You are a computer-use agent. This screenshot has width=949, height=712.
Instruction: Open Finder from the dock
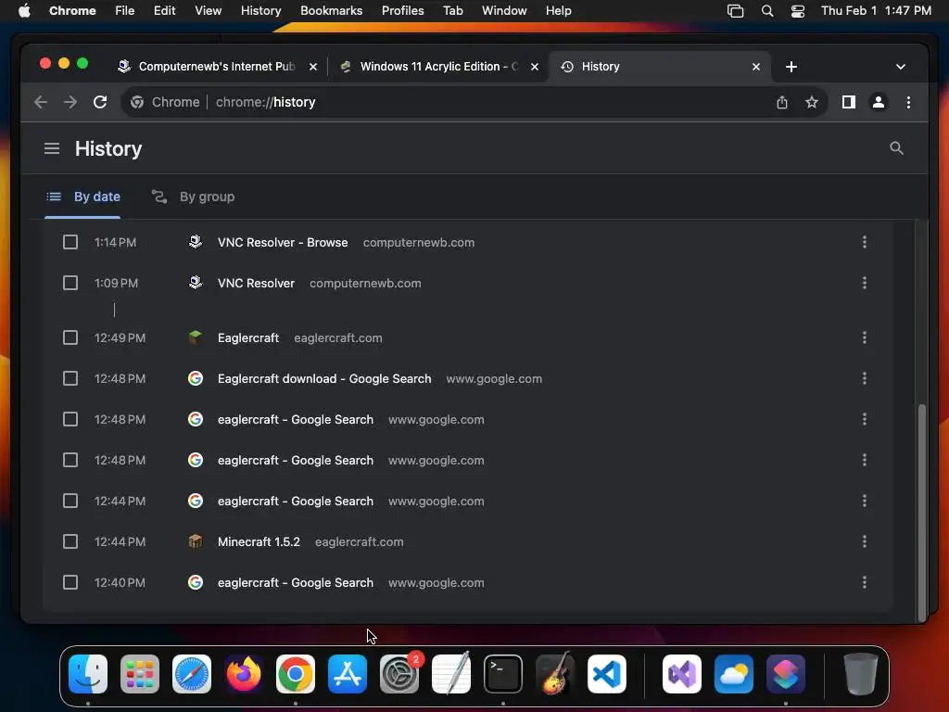tap(88, 674)
